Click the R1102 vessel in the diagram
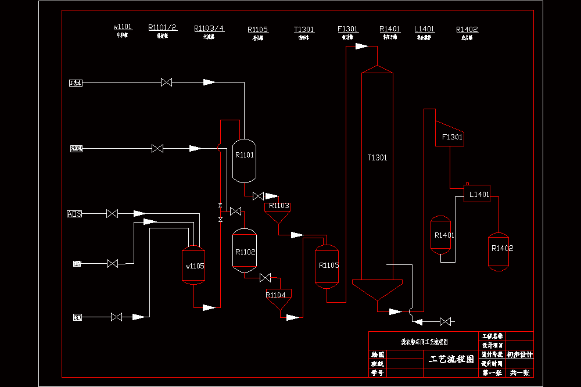This screenshot has height=387, width=581. 245,250
